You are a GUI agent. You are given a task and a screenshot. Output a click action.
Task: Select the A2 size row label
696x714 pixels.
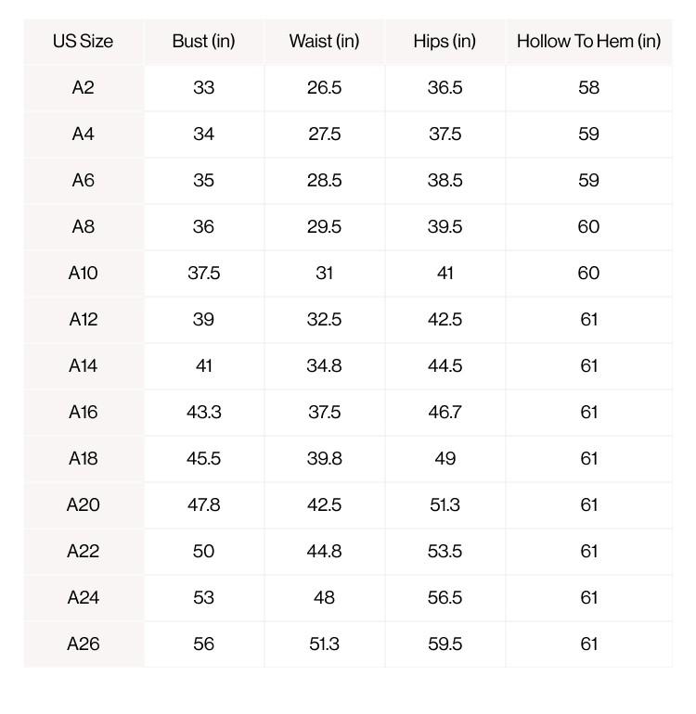(83, 87)
